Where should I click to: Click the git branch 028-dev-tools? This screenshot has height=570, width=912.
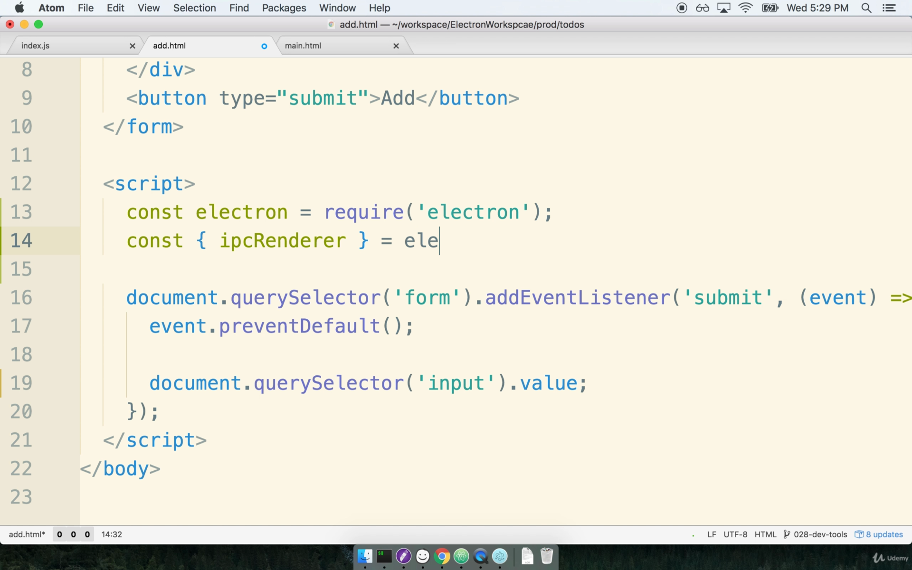[820, 534]
